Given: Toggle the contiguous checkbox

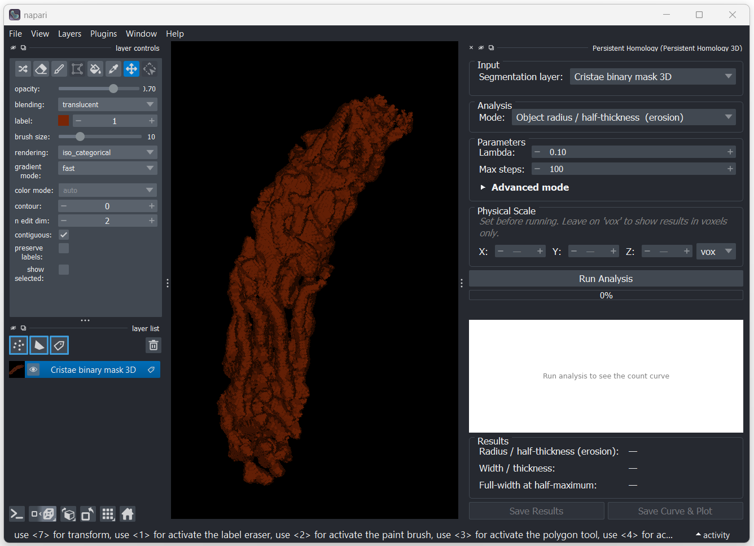Looking at the screenshot, I should (64, 235).
